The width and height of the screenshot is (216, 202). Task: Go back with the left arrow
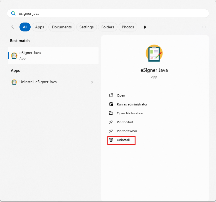point(14,27)
